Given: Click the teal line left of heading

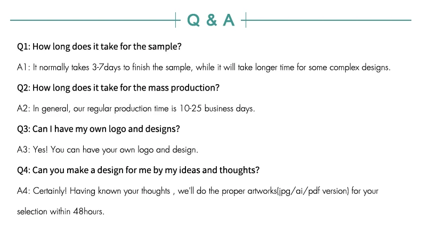Looking at the screenshot, I should pos(92,20).
